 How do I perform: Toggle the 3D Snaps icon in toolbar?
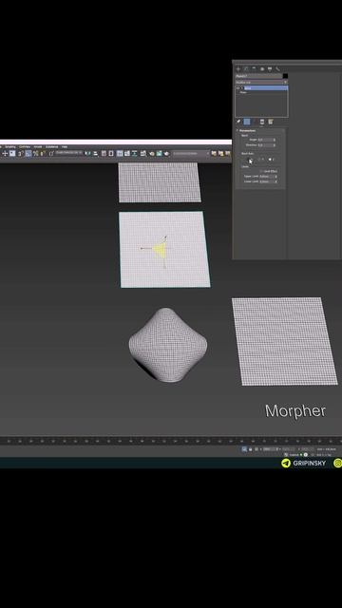[x=21, y=153]
